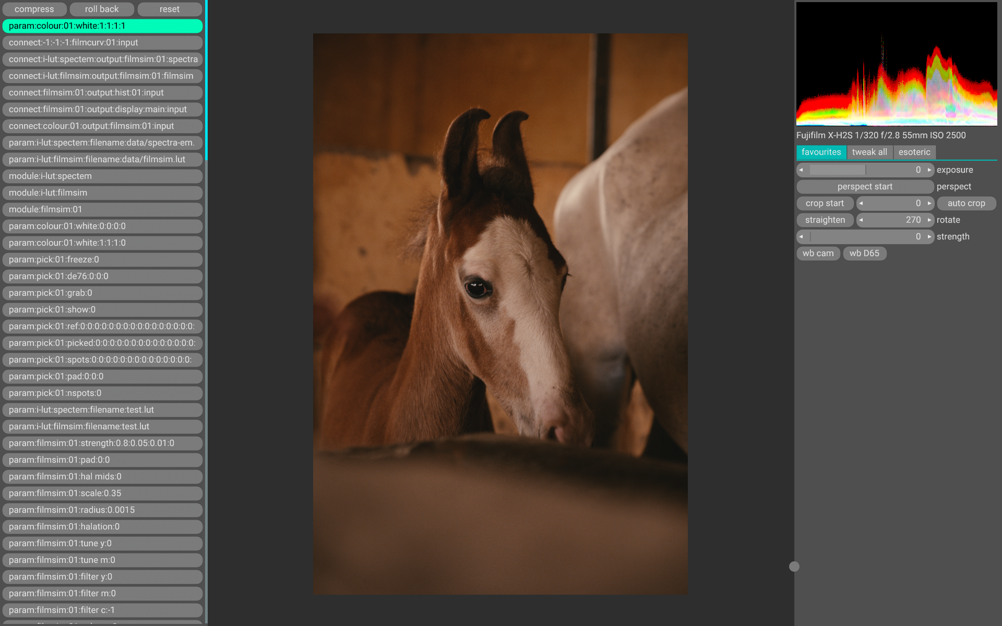
Task: Click the crop value left arrow
Action: point(861,203)
